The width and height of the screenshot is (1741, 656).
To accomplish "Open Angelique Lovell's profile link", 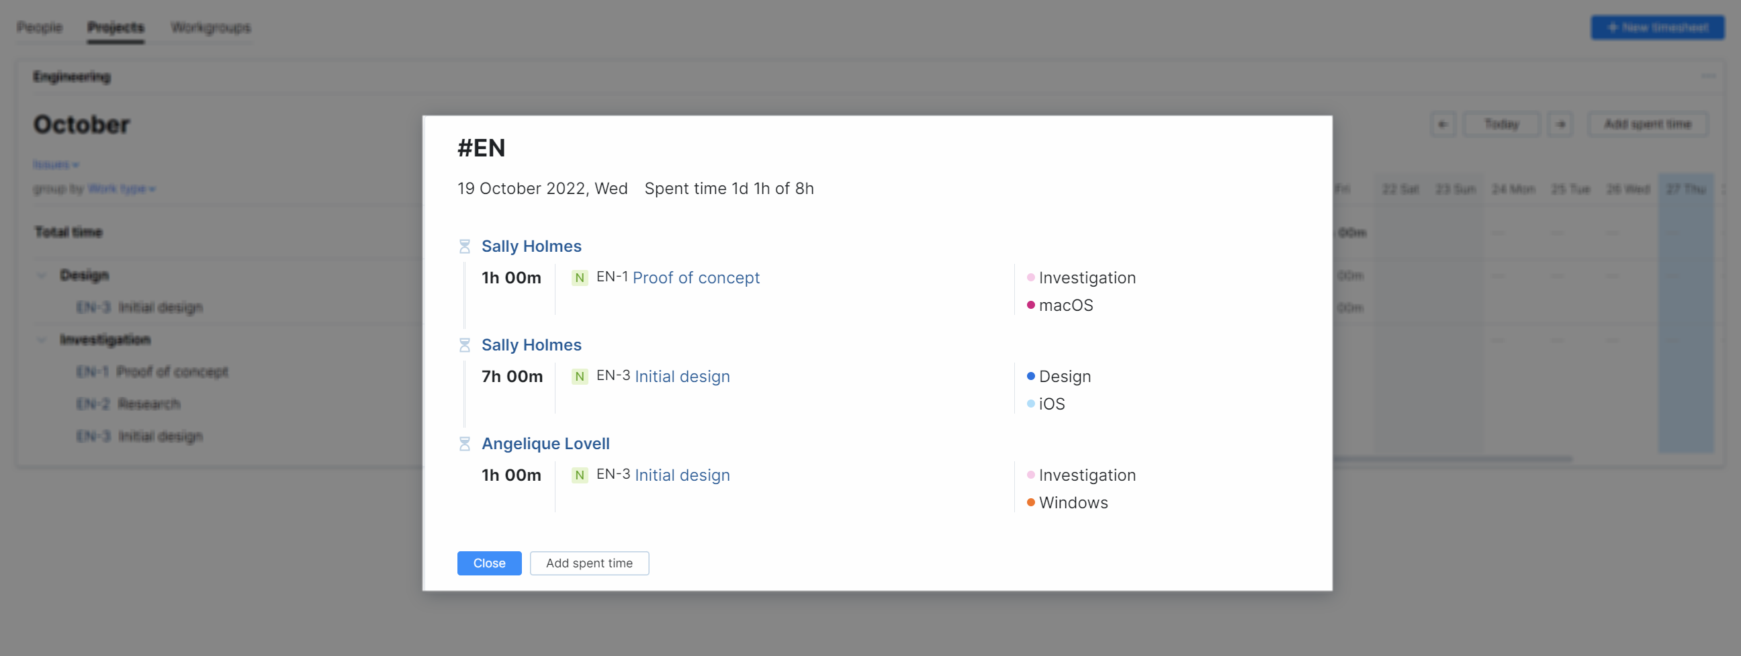I will click(x=545, y=444).
